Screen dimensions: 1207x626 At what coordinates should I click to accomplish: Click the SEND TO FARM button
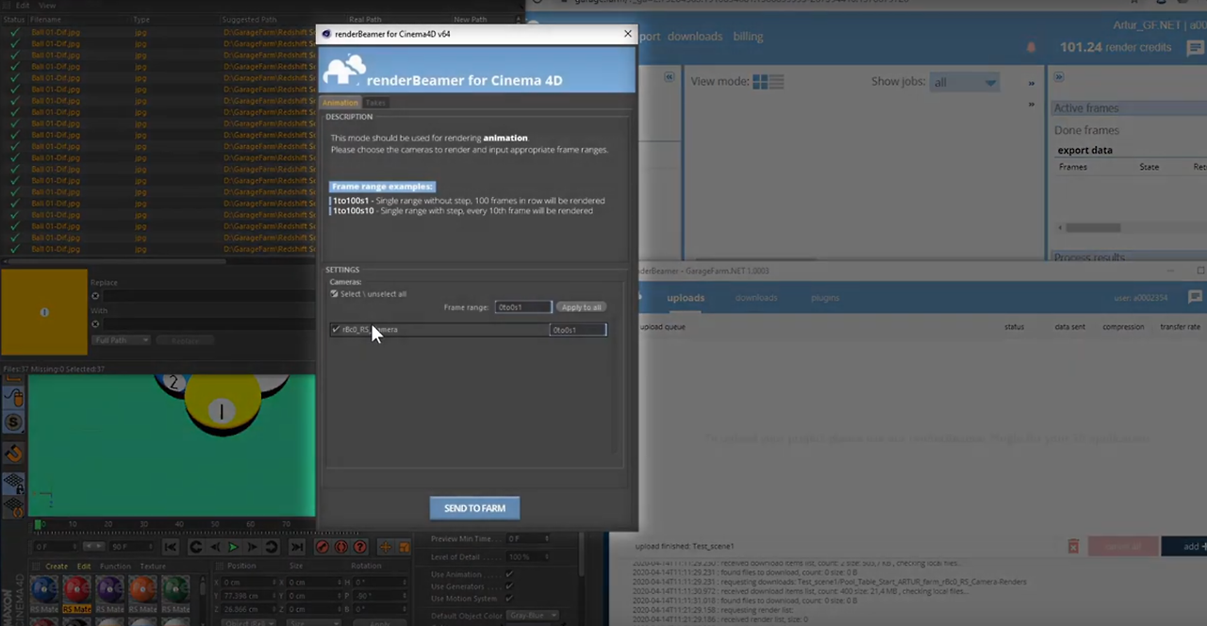474,508
